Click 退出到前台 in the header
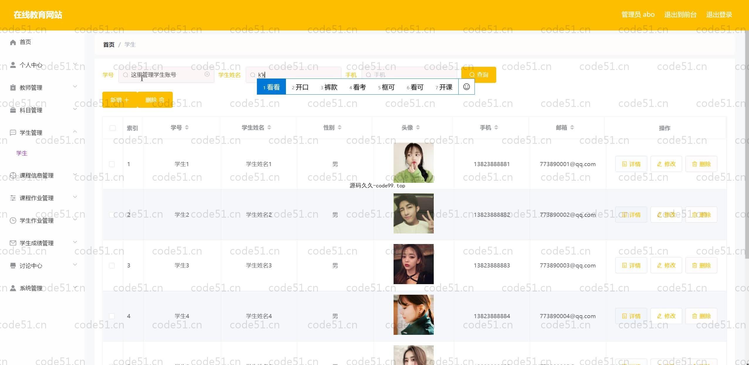The image size is (749, 365). [x=680, y=15]
